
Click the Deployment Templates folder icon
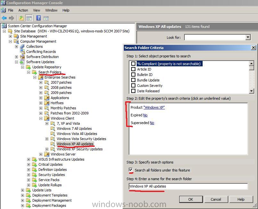28,195
